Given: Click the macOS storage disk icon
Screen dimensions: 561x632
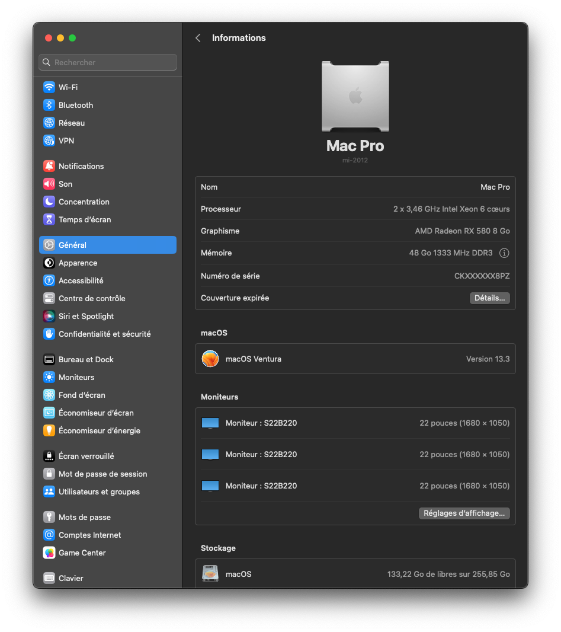Looking at the screenshot, I should 210,573.
